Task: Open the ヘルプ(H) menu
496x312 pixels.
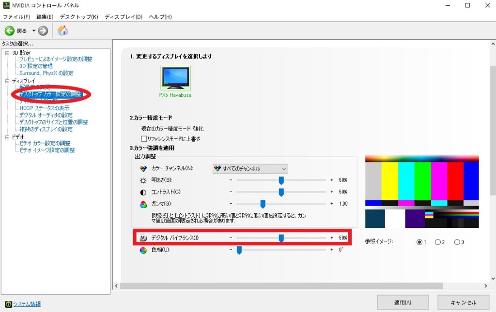Action: 160,17
